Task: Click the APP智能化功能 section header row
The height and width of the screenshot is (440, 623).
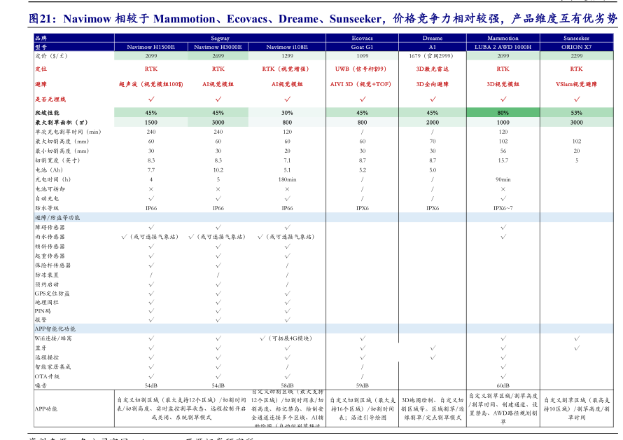Action: [x=56, y=329]
